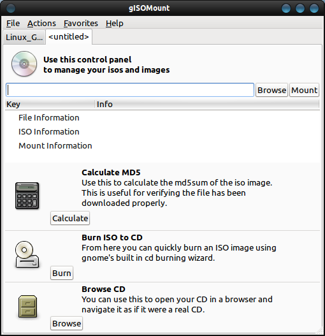Select the <untitled> tab

(x=69, y=37)
